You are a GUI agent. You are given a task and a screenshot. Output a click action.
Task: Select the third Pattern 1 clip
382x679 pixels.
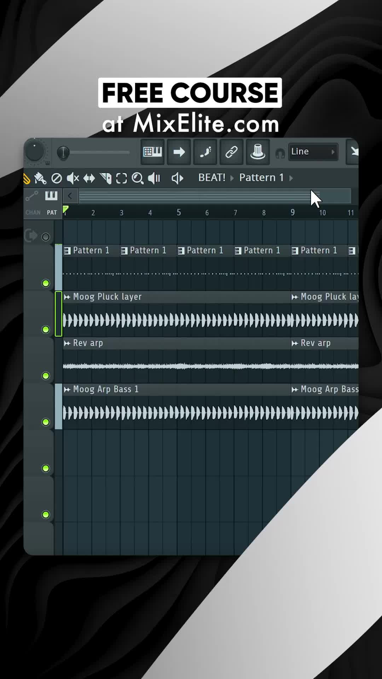[x=205, y=267]
